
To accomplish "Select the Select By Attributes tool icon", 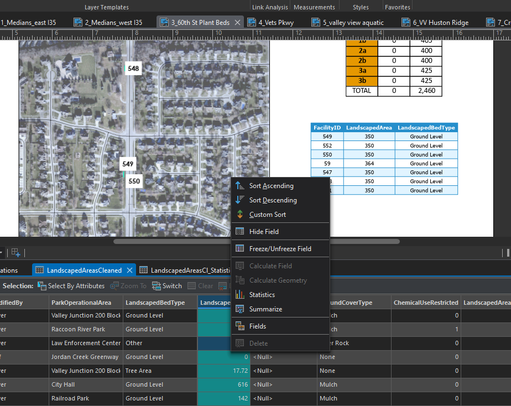I will [x=41, y=286].
